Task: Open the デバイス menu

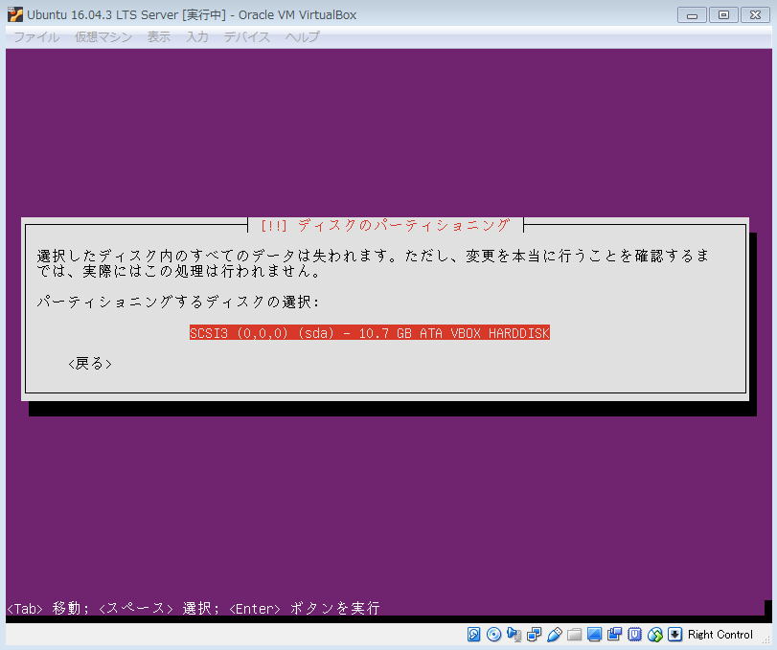Action: point(247,37)
